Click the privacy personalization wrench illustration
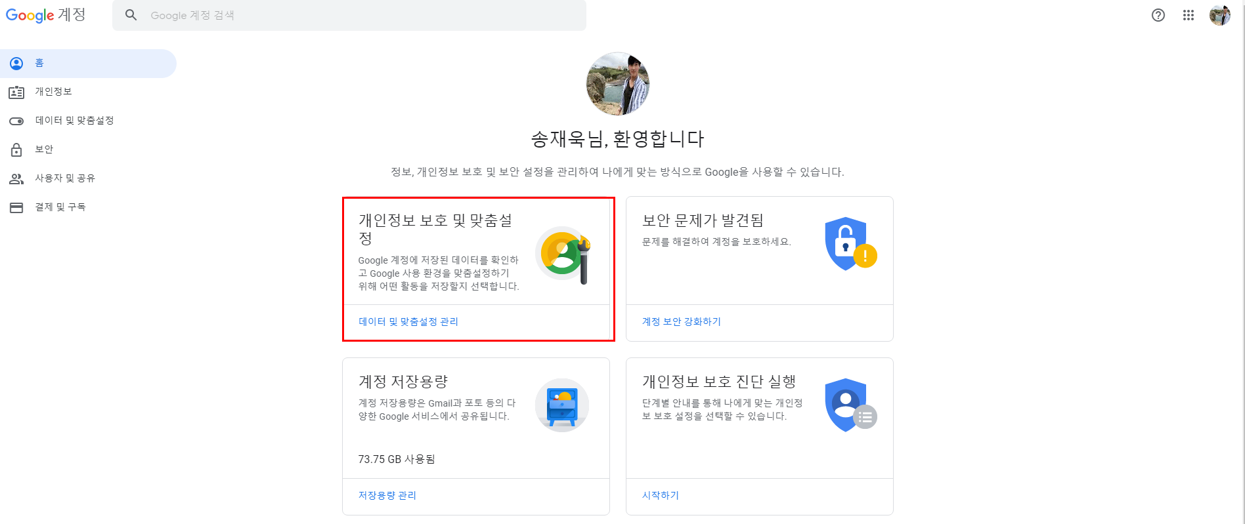This screenshot has width=1245, height=524. (x=563, y=254)
